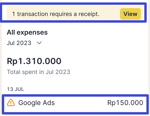Select the Rp1.310.000 total amount

pyautogui.click(x=34, y=61)
